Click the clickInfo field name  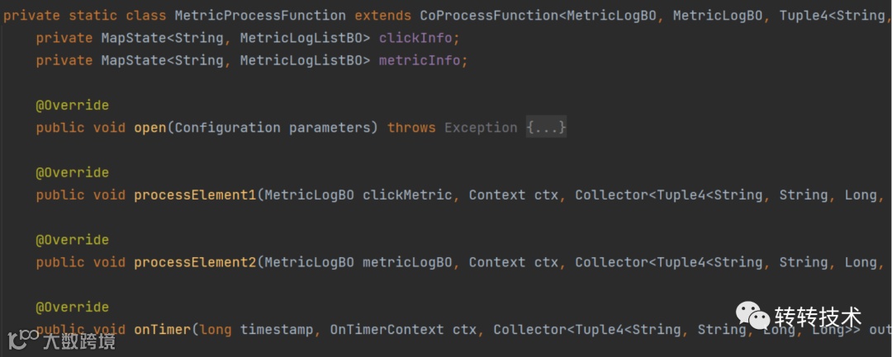click(420, 38)
